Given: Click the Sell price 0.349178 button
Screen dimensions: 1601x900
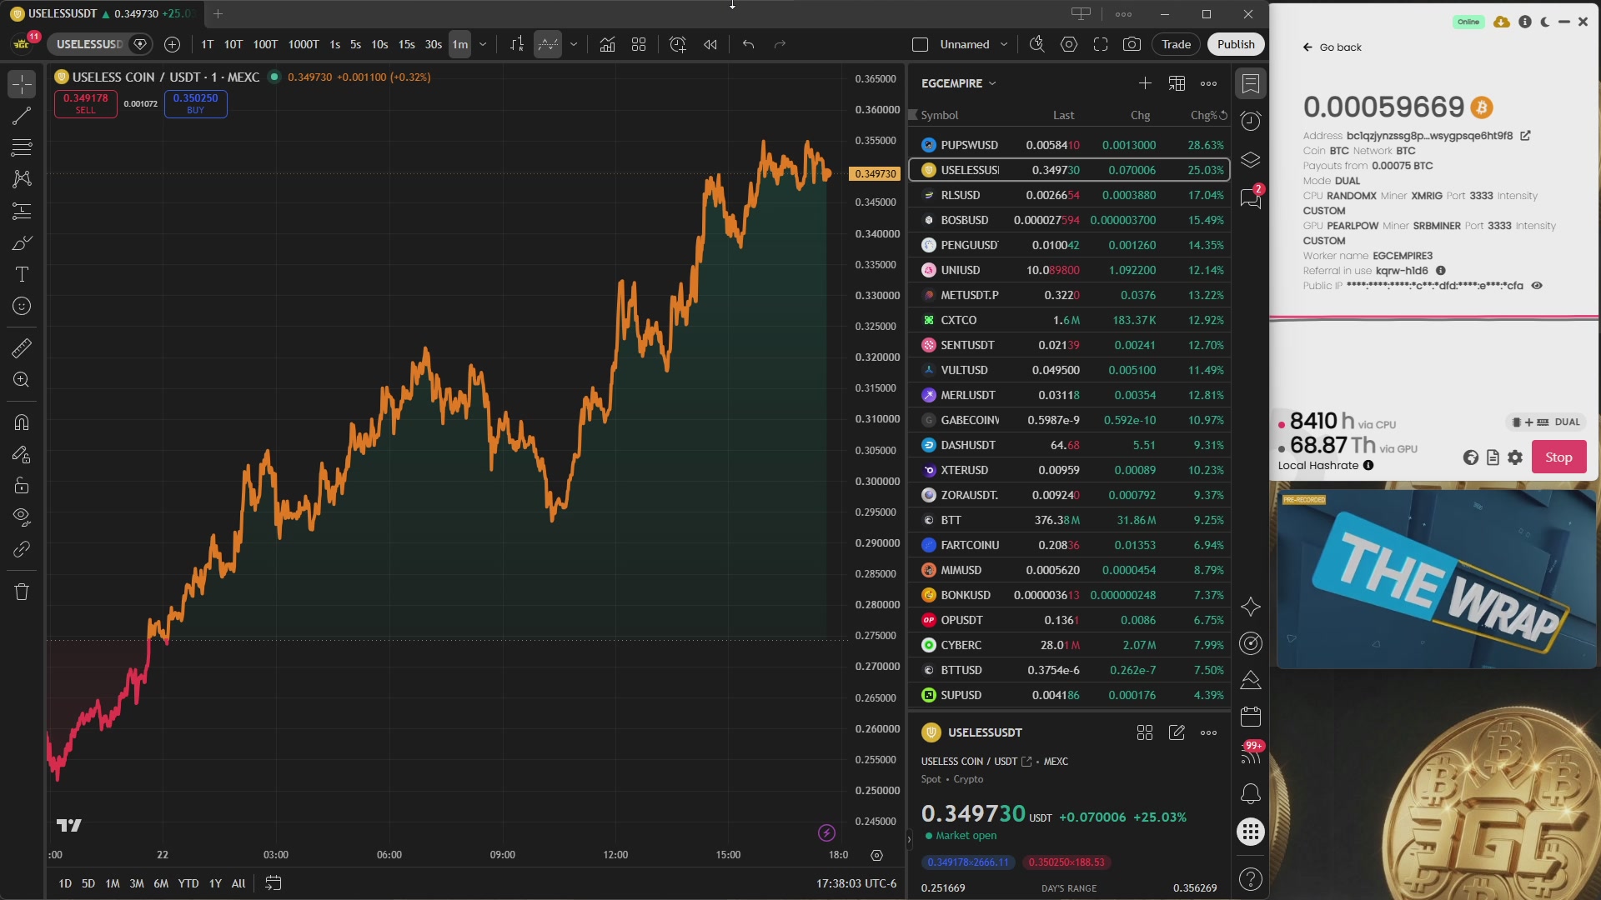Looking at the screenshot, I should tap(86, 103).
